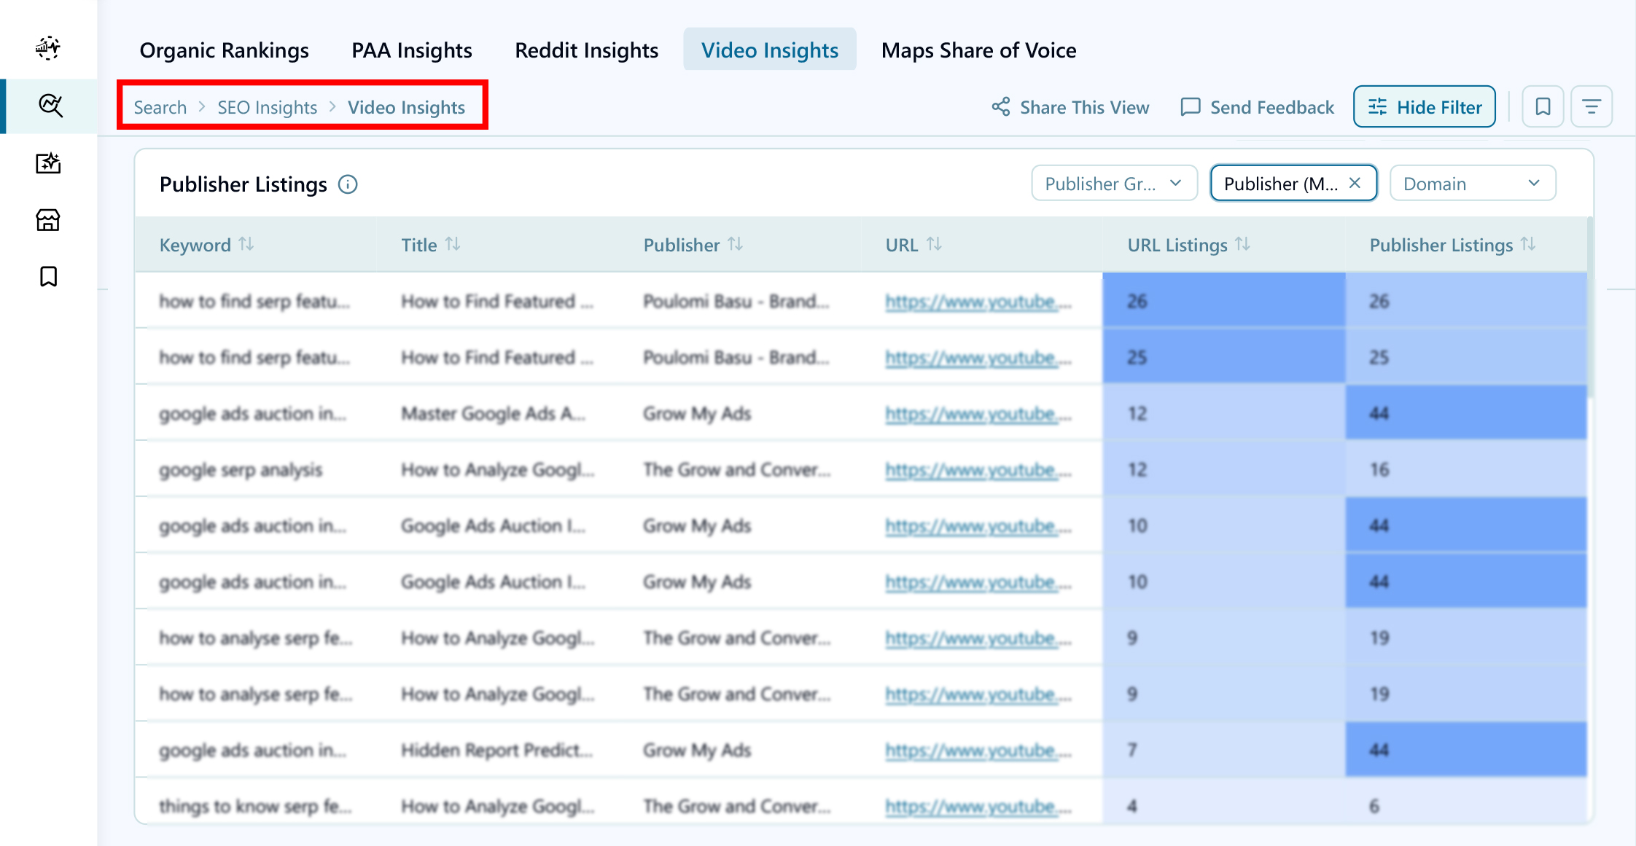This screenshot has width=1636, height=846.
Task: Click URL Listings cell showing 4
Action: [x=1224, y=802]
